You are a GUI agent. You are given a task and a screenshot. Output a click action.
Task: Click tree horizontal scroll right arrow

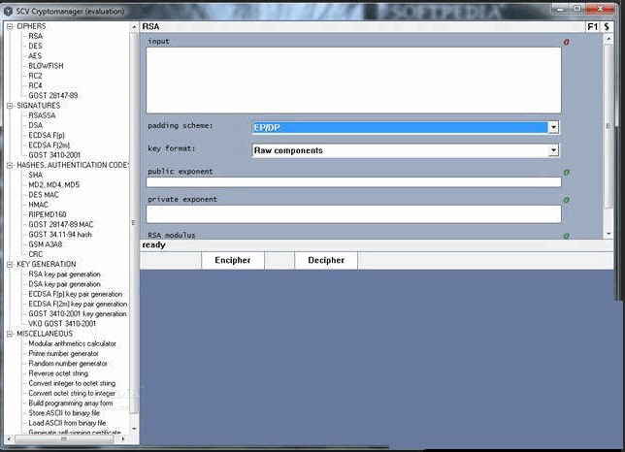tap(123, 439)
